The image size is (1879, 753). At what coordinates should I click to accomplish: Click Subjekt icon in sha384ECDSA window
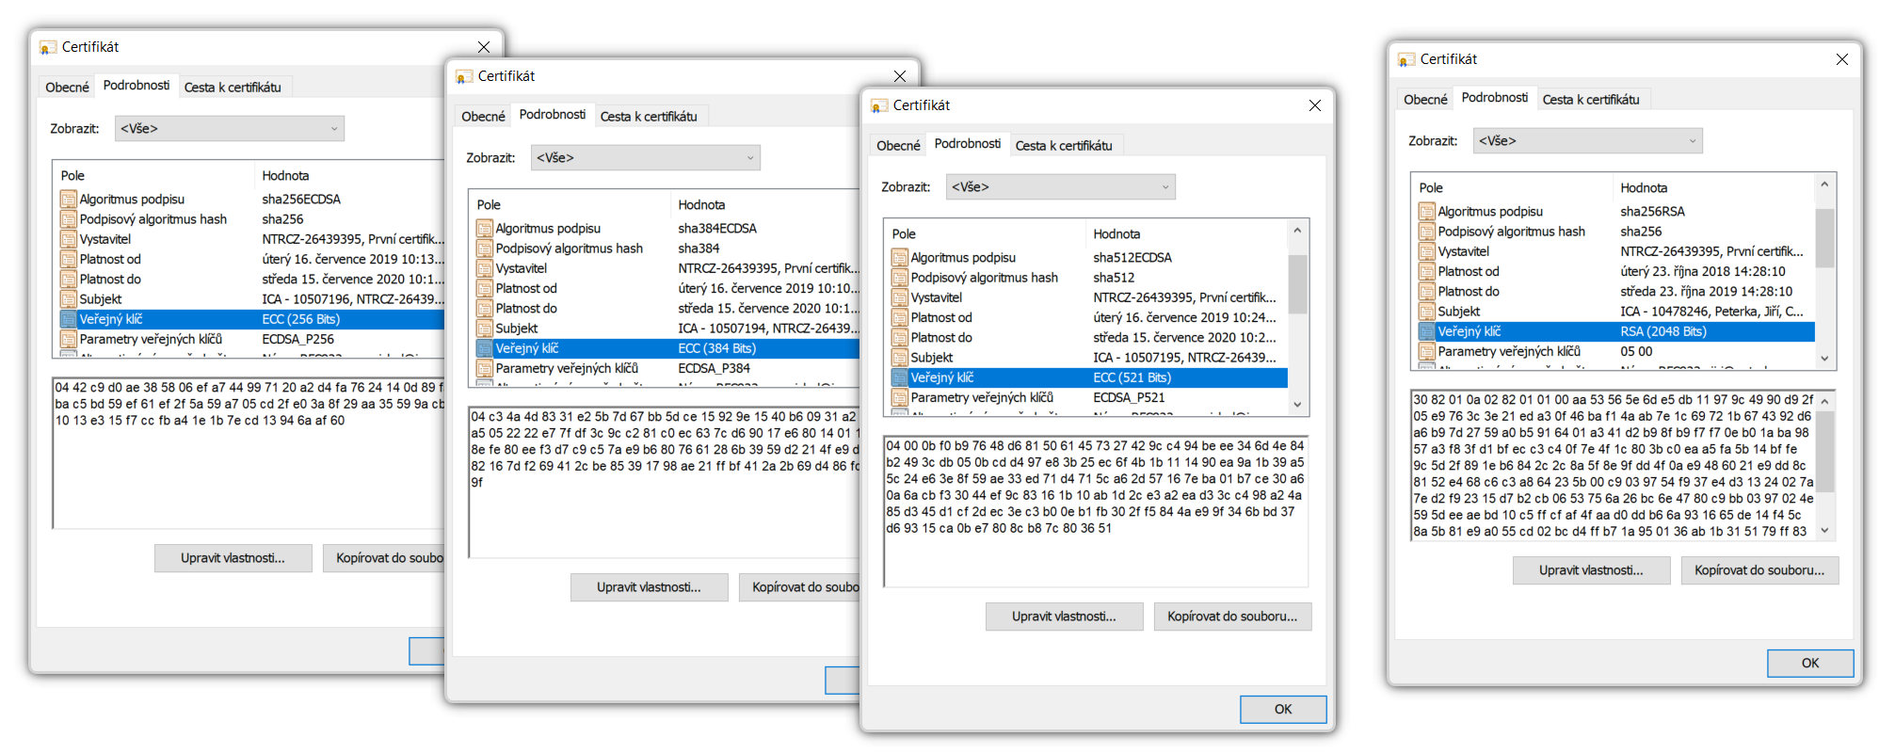point(484,328)
